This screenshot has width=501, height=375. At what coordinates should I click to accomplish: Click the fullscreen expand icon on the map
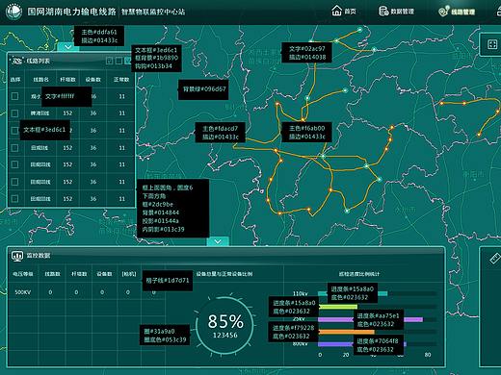(x=492, y=44)
